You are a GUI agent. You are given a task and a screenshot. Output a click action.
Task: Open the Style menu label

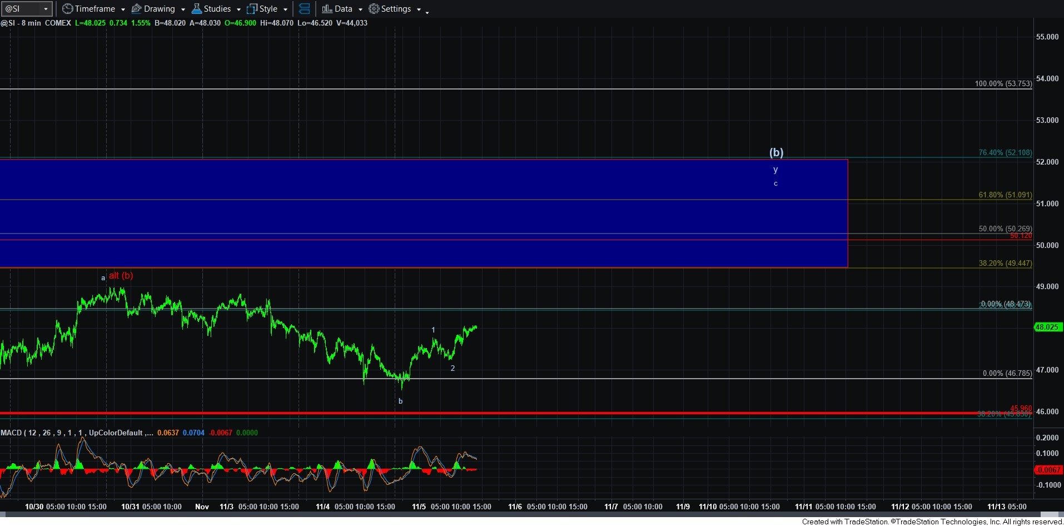pyautogui.click(x=268, y=9)
